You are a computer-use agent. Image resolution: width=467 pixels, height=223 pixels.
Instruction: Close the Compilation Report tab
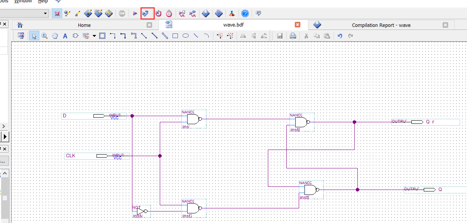coord(445,25)
